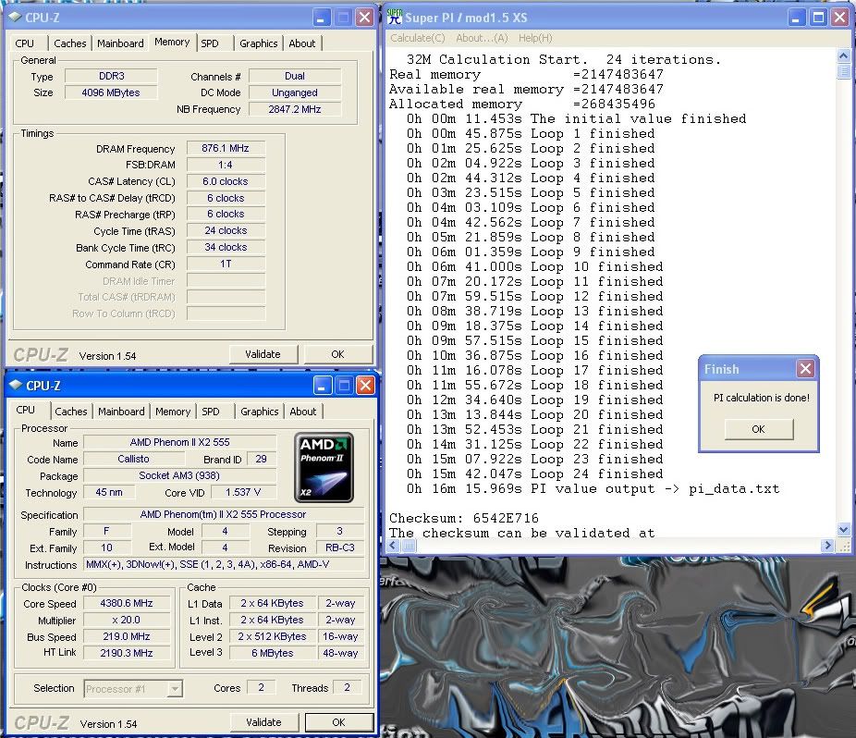Click the Super PI title bar icon
Viewport: 856px width, 738px height.
pyautogui.click(x=396, y=17)
